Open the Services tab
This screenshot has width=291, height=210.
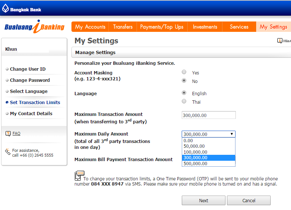(x=239, y=27)
